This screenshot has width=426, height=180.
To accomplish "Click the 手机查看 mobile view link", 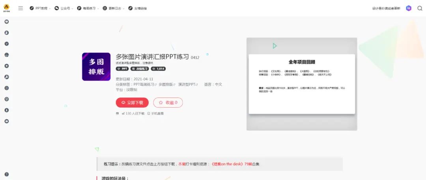I will (x=156, y=114).
